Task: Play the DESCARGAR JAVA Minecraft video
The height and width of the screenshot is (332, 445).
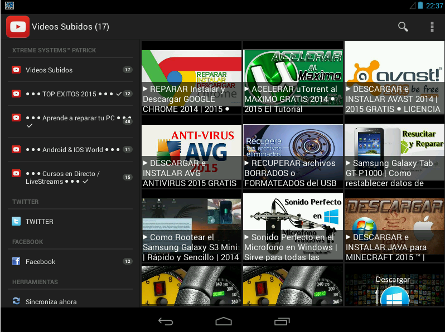Action: pyautogui.click(x=394, y=226)
